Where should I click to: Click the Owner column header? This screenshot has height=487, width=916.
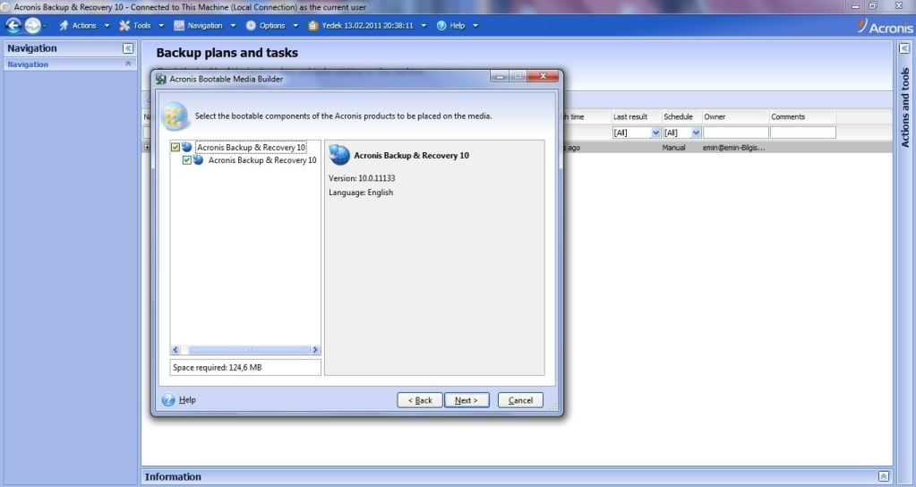tap(735, 116)
